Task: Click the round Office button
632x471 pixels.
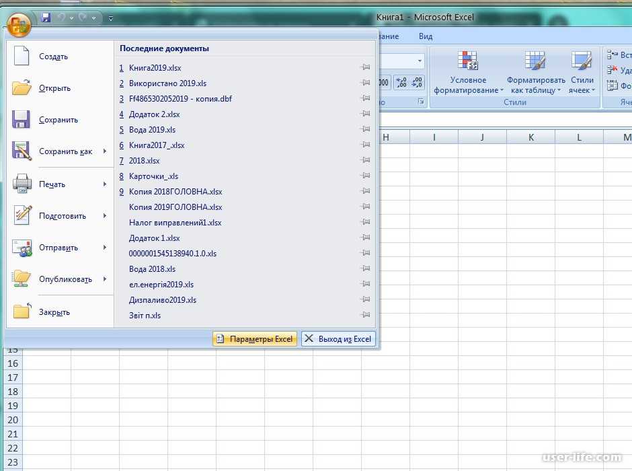Action: [19, 24]
